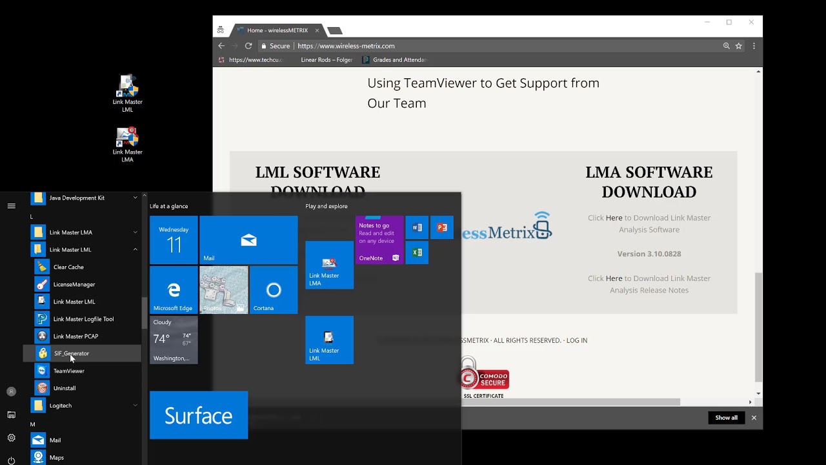Open Grades and Attendance bookmark
Screen dimensions: 826x465
pyautogui.click(x=394, y=60)
